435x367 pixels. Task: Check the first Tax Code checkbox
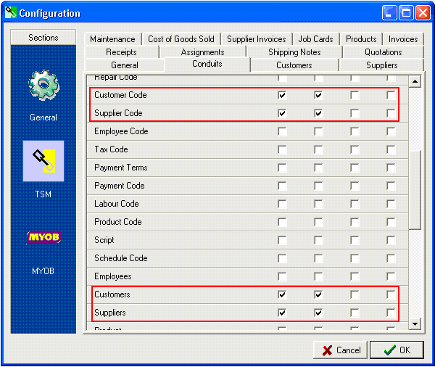(x=282, y=149)
